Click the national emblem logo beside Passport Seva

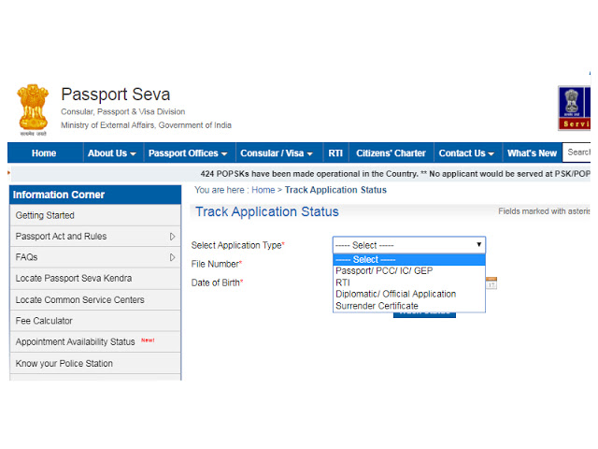pyautogui.click(x=34, y=110)
